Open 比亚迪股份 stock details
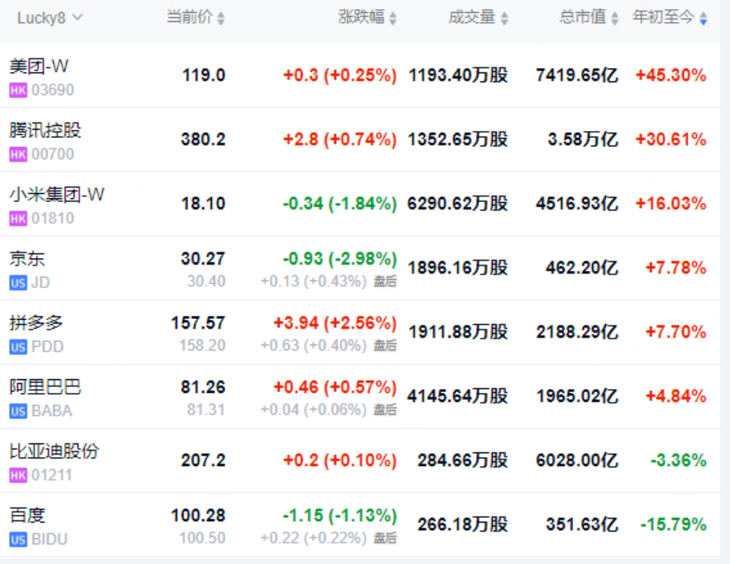730x564 pixels. (360, 461)
